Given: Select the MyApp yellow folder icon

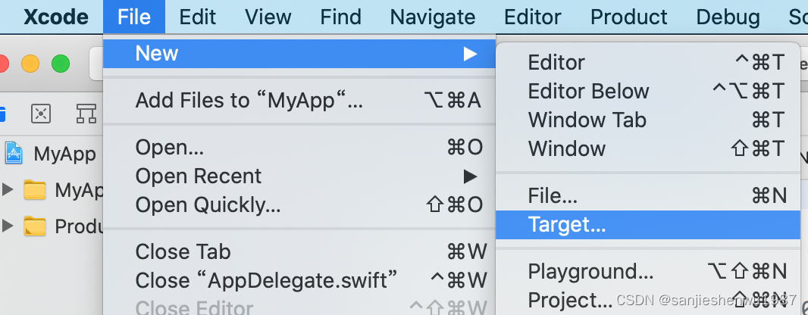Looking at the screenshot, I should point(35,190).
